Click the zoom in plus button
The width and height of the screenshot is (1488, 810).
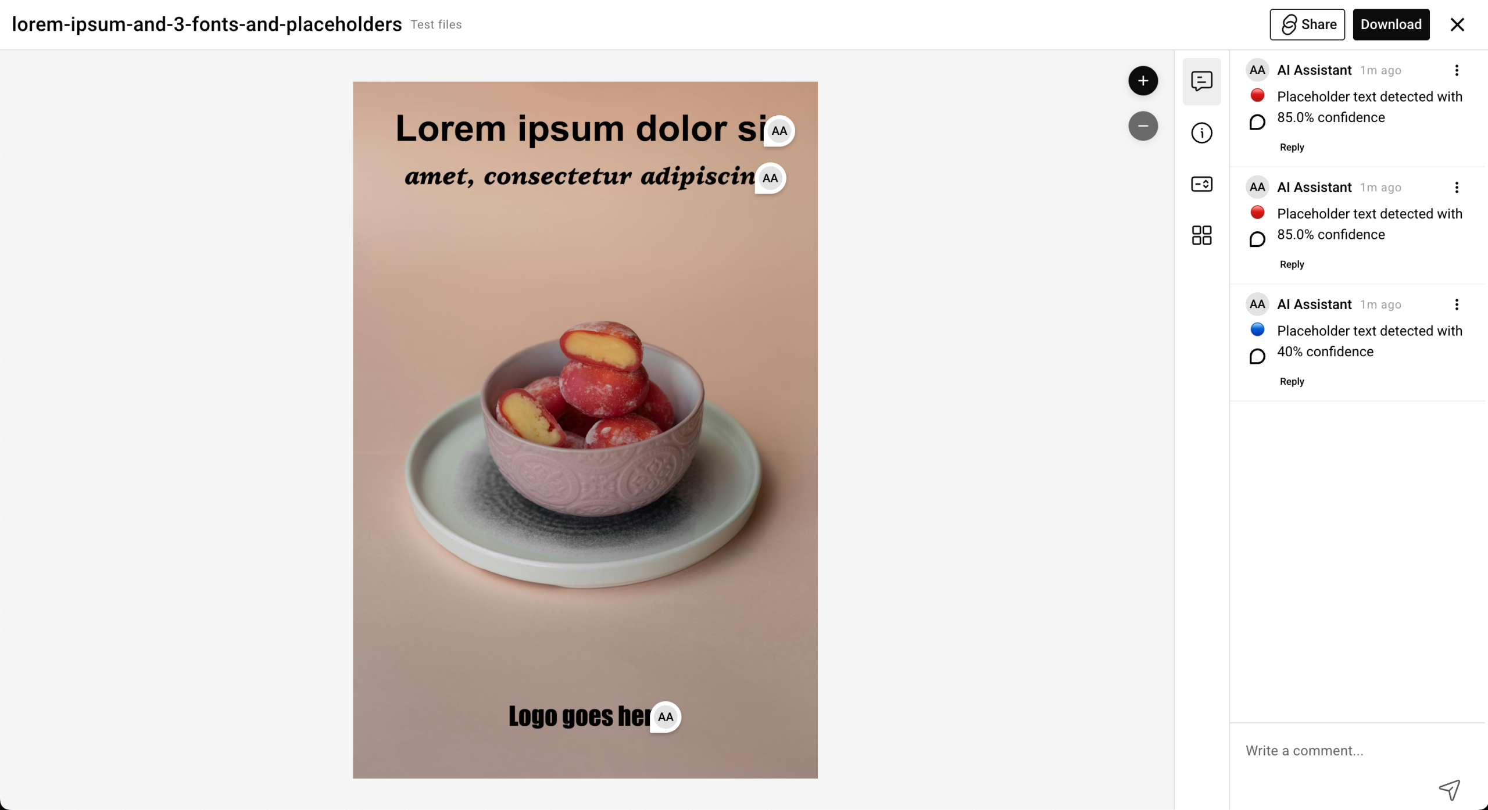1143,81
